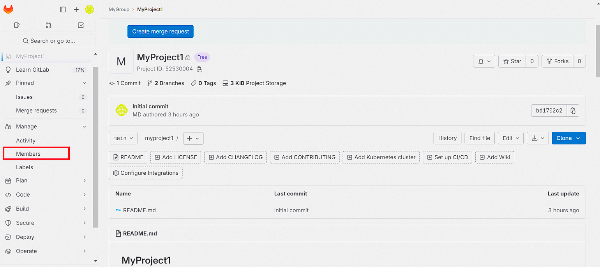This screenshot has height=267, width=600.
Task: Collapse the Manage section
Action: (46, 126)
